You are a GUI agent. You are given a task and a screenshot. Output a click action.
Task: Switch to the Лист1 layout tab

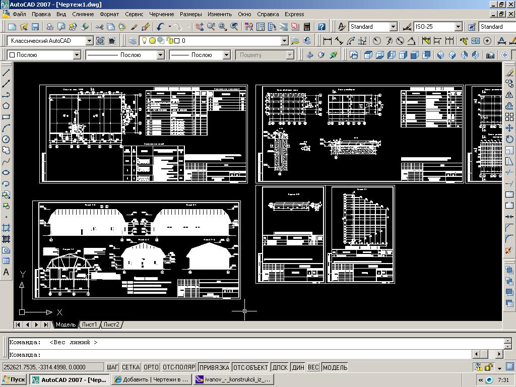tap(90, 325)
